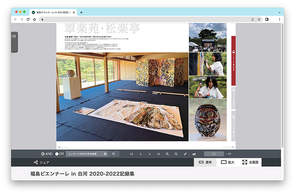This screenshot has width=295, height=195.
Task: Go to the next page
Action: click(149, 154)
